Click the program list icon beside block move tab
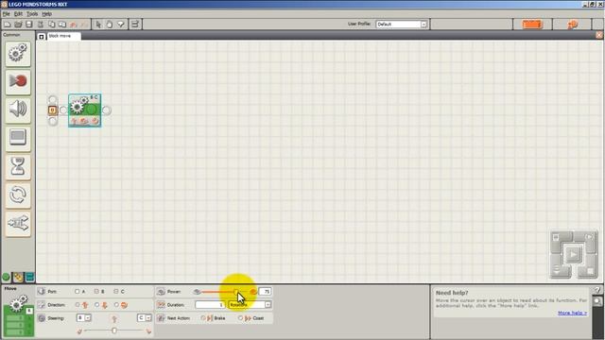Screen dimensions: 605x340 click(42, 36)
